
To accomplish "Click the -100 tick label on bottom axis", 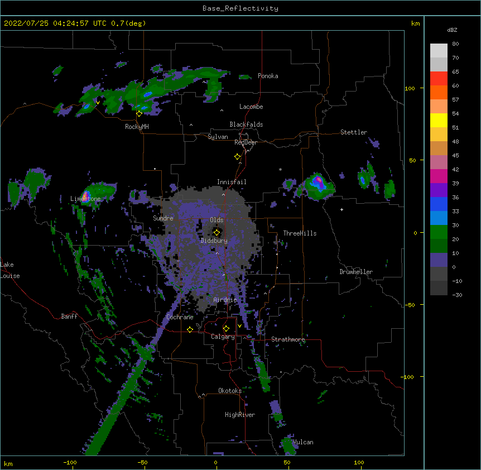I will 70,462.
